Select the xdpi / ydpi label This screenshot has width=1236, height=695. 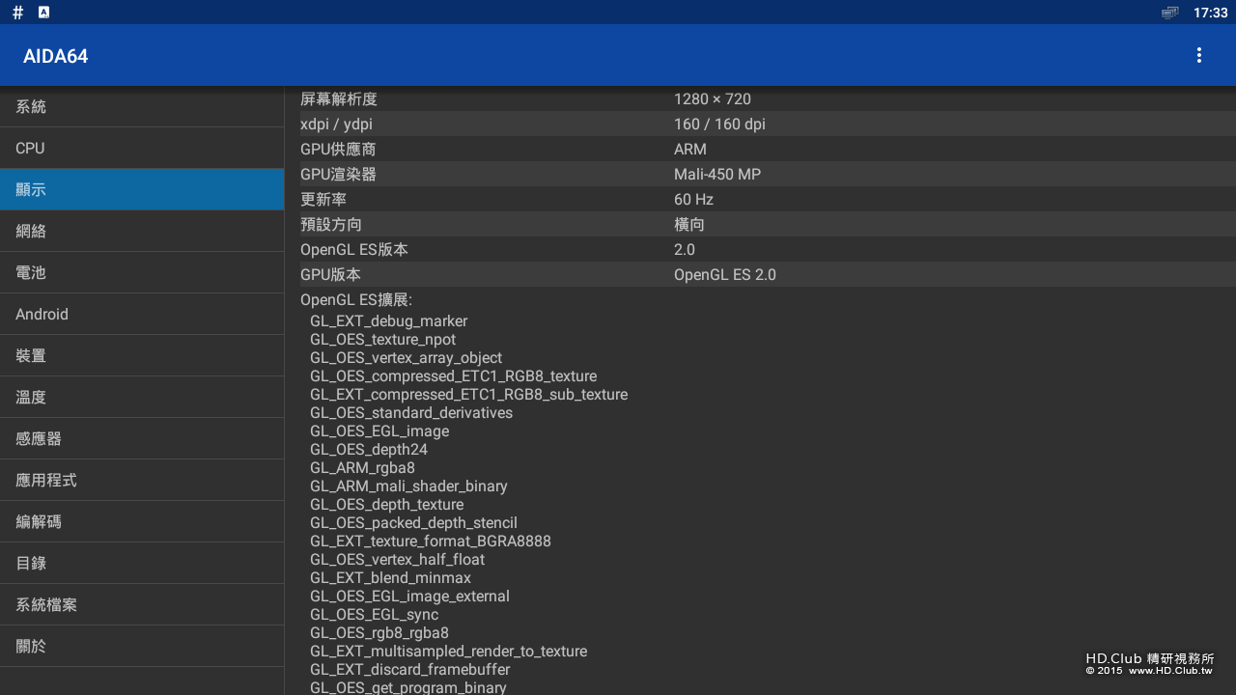(336, 124)
